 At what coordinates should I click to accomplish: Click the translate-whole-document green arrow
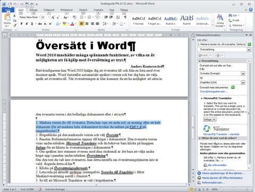pos(233,87)
